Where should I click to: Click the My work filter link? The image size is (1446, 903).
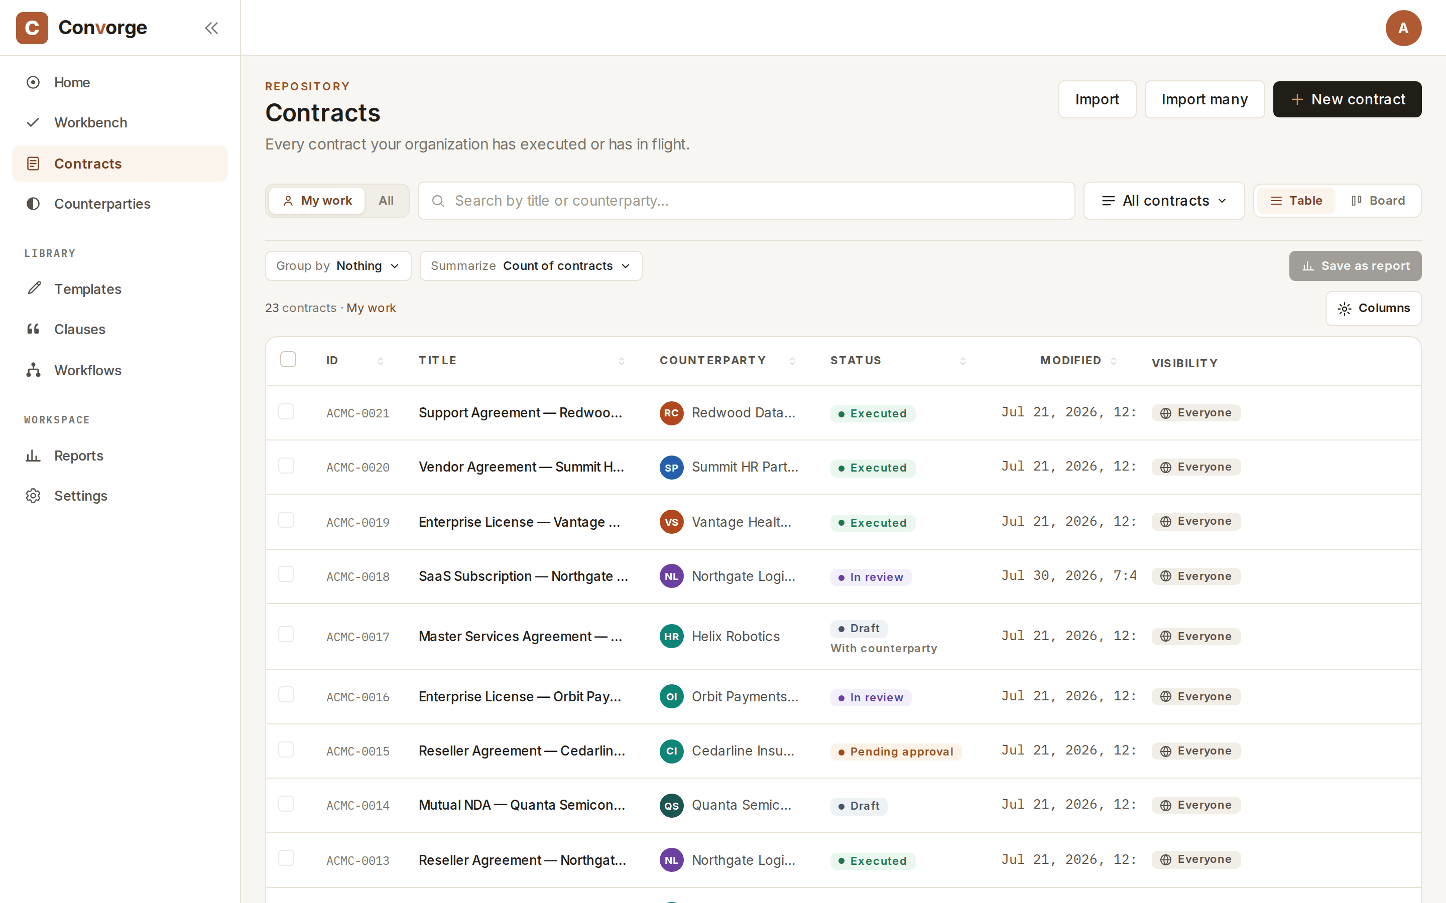coord(371,308)
